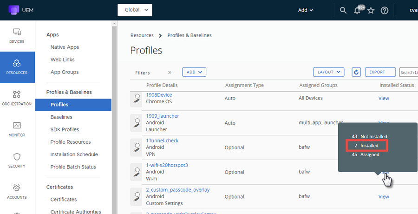Open Profile Resources menu item

[71, 142]
